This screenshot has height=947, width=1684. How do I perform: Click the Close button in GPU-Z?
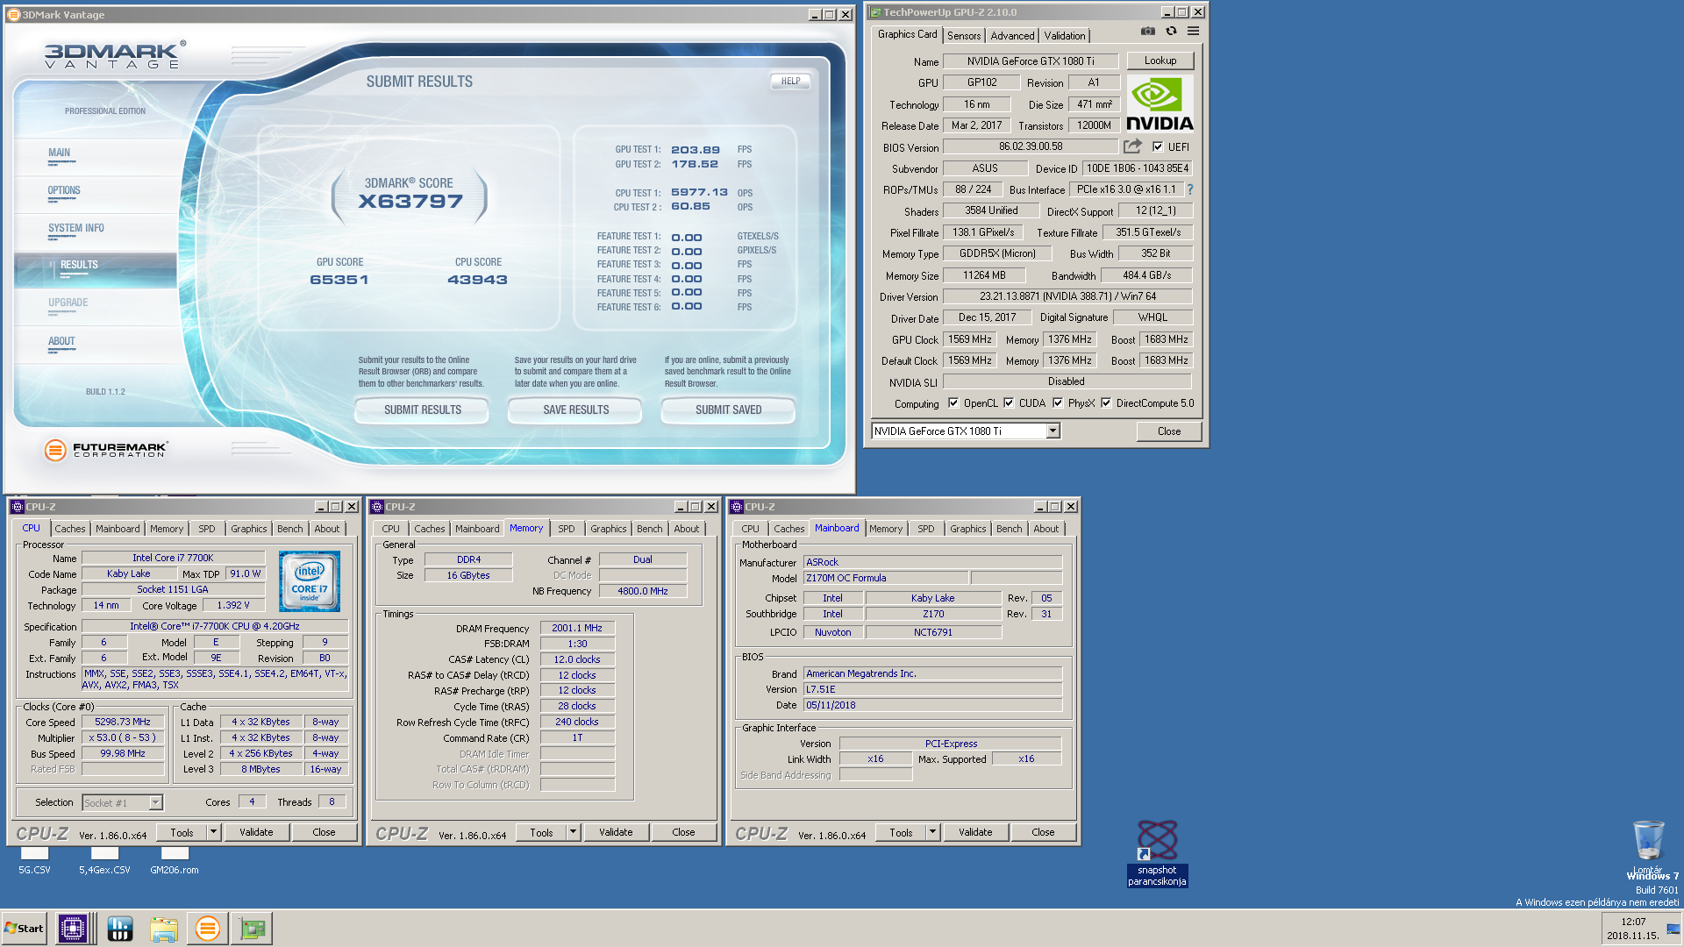click(x=1168, y=431)
